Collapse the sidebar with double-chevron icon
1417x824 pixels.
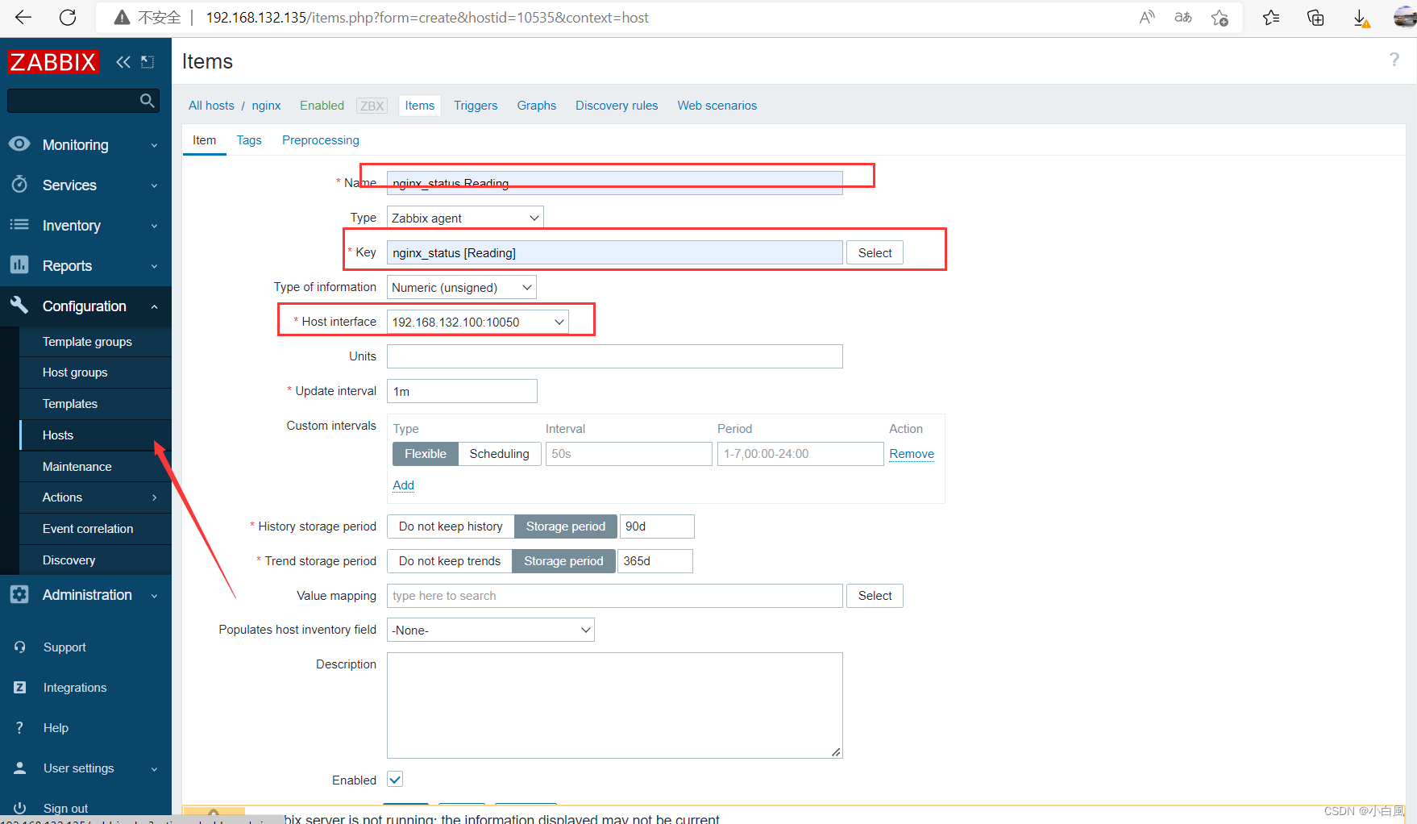click(123, 62)
